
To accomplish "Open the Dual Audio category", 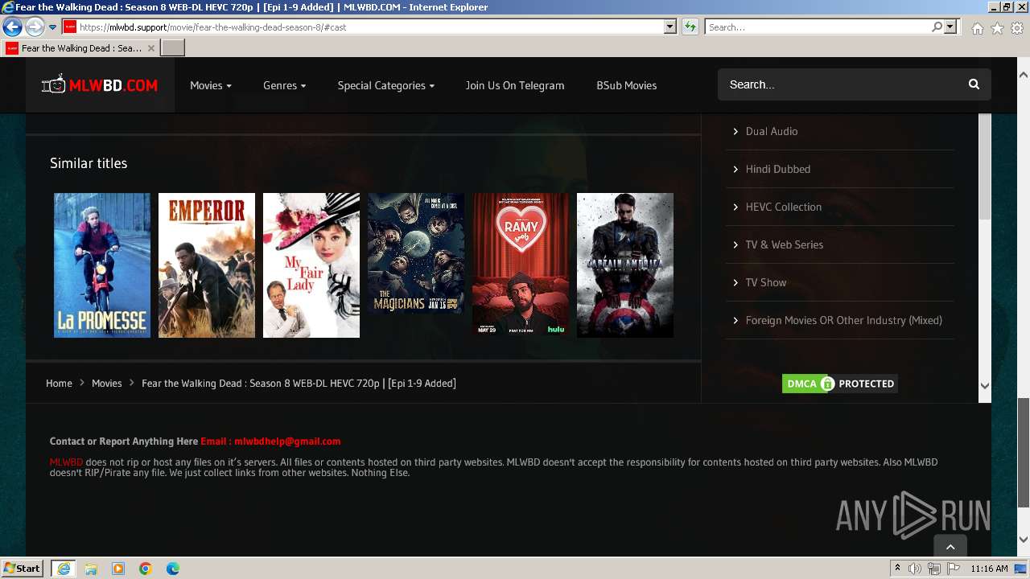I will click(771, 131).
